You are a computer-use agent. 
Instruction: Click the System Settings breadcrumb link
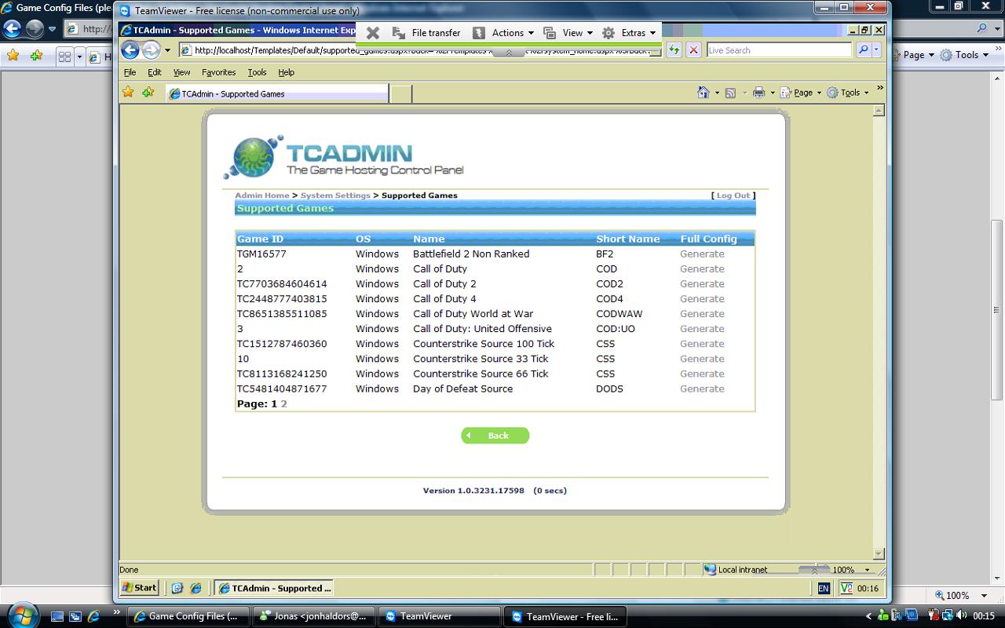tap(335, 195)
